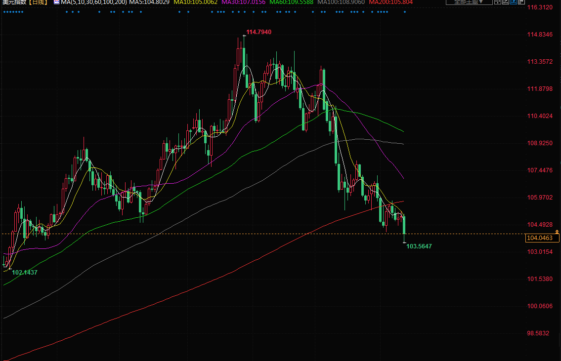Click the 114.7940 high price marker
The width and height of the screenshot is (561, 361).
coord(259,32)
